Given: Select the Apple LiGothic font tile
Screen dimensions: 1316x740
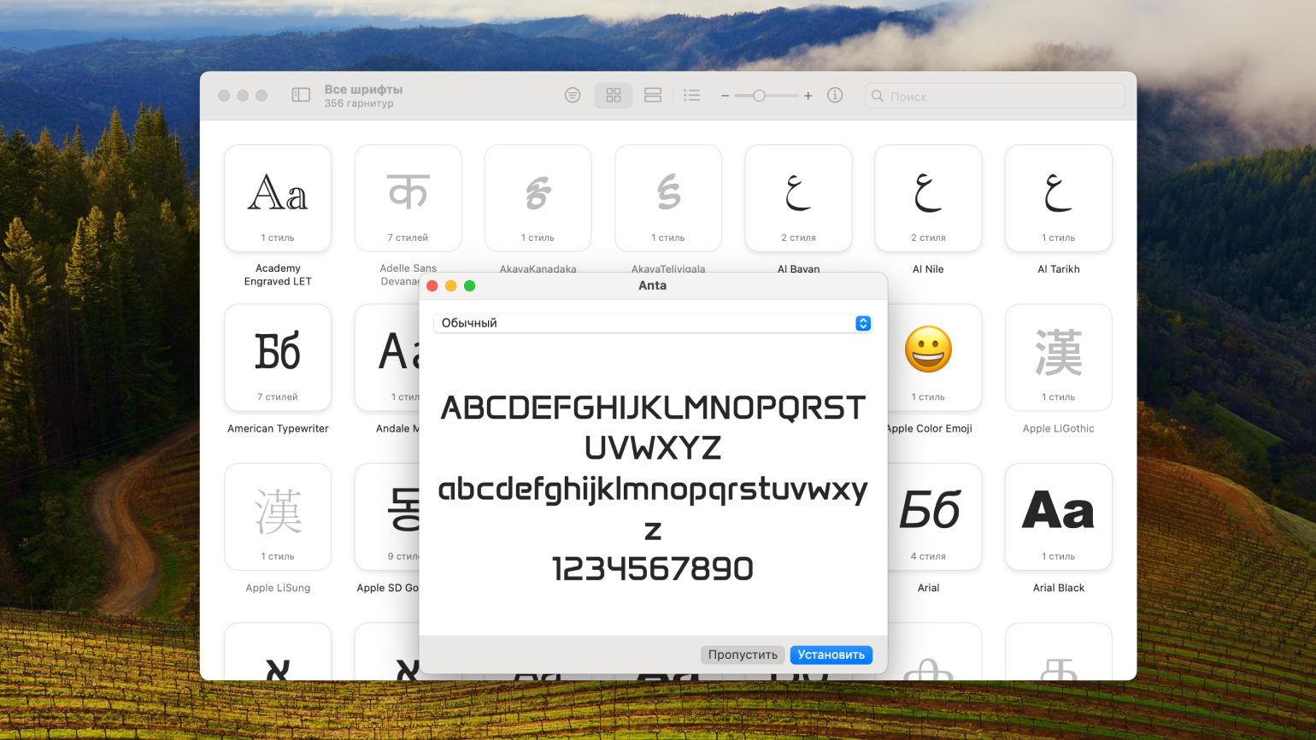Looking at the screenshot, I should click(x=1058, y=358).
